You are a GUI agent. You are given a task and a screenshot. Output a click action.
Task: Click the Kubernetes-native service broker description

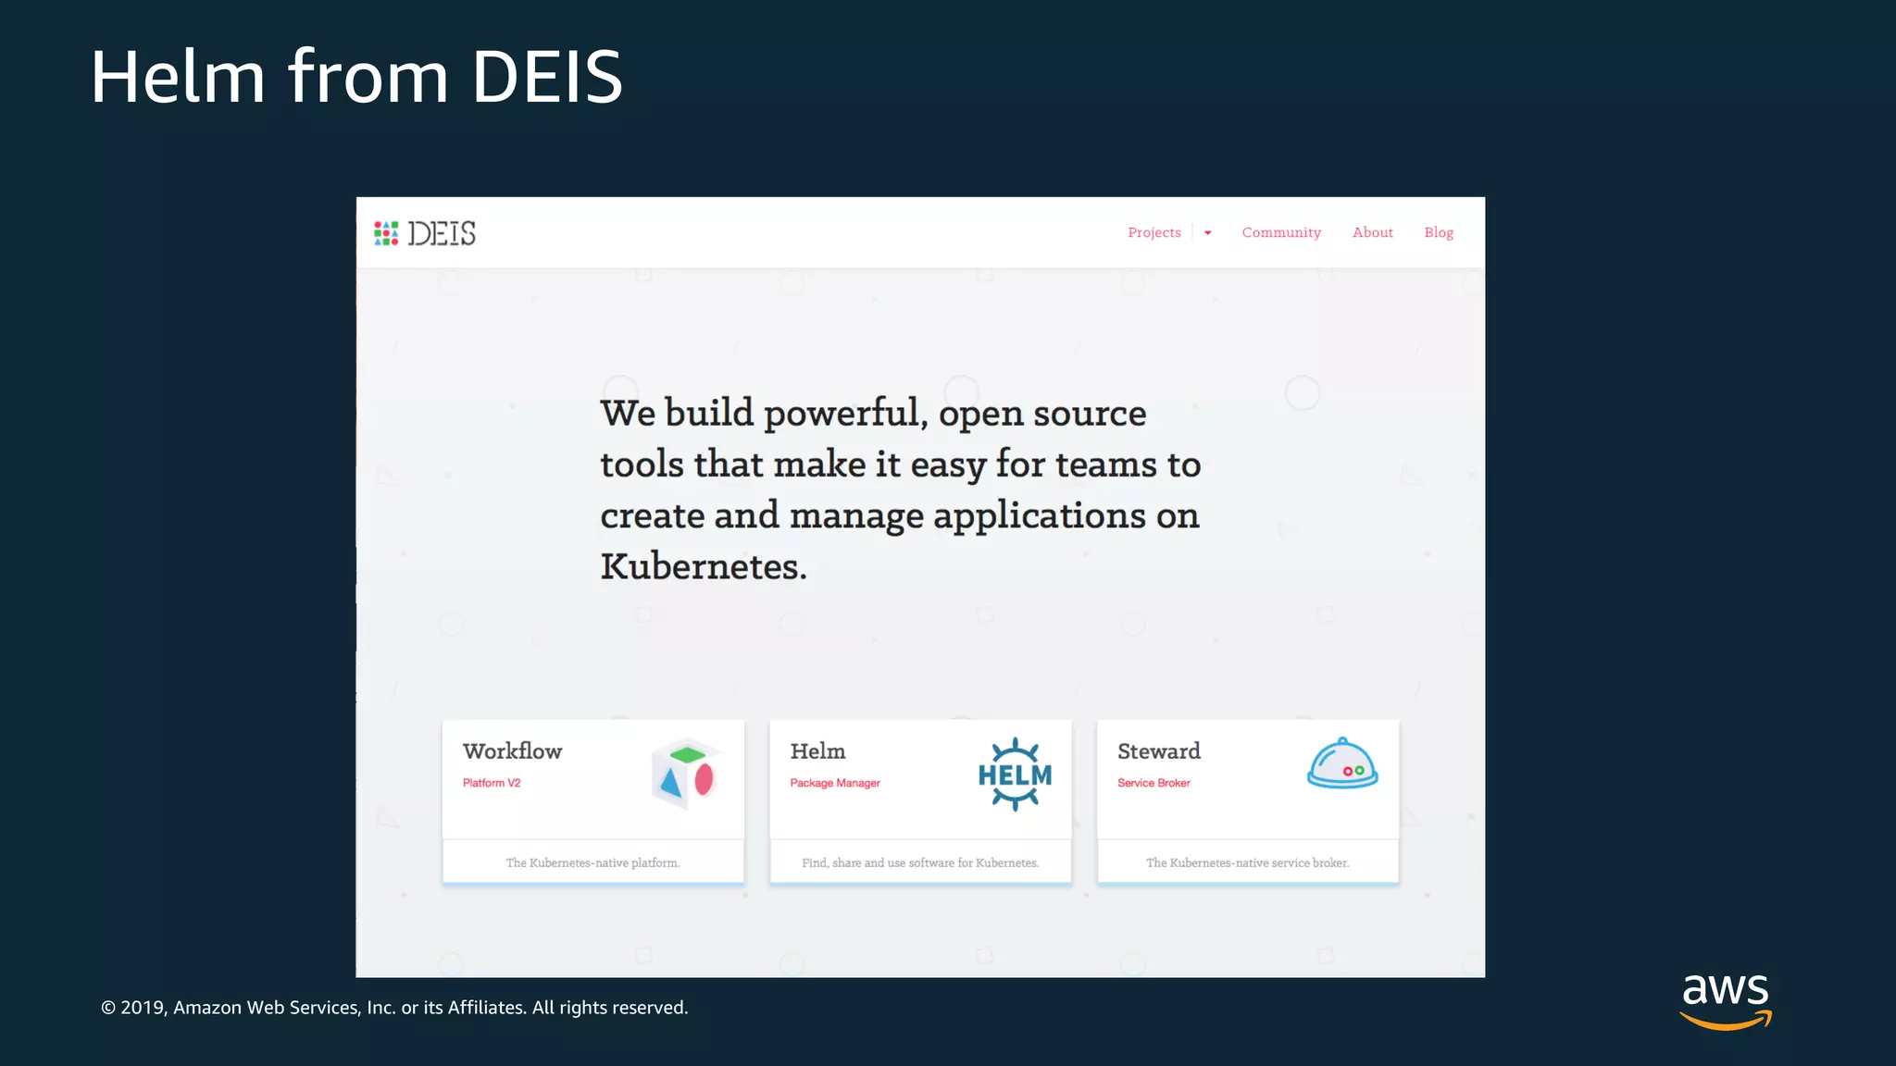click(x=1247, y=862)
